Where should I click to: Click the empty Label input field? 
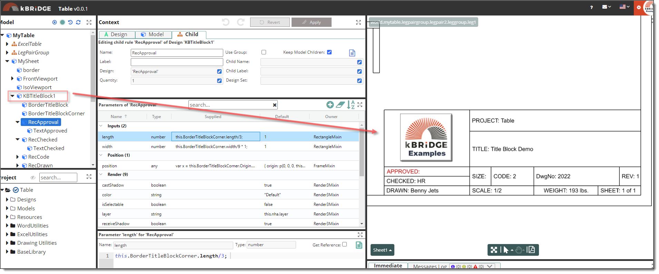coord(177,62)
